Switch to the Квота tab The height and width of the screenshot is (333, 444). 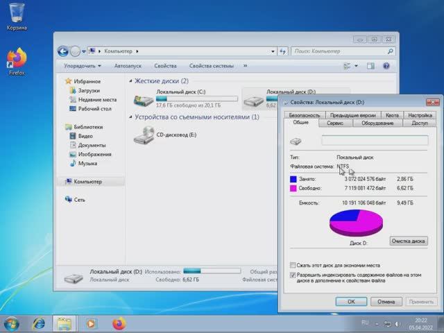point(392,115)
